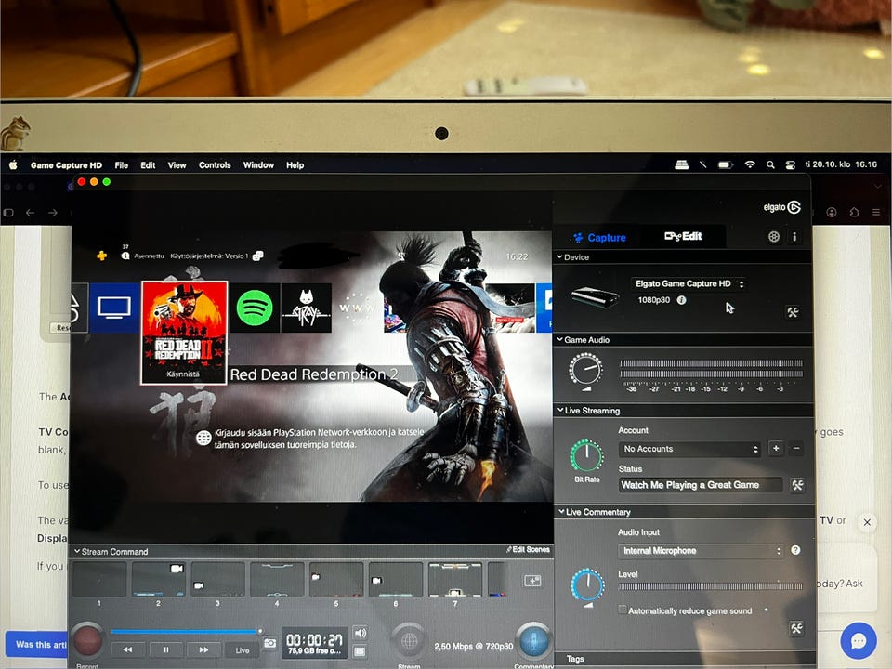
Task: Switch to the Edit tab
Action: tap(683, 236)
